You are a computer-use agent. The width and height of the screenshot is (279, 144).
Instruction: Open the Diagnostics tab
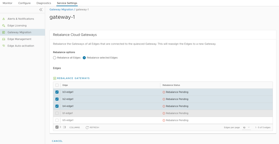(44, 3)
